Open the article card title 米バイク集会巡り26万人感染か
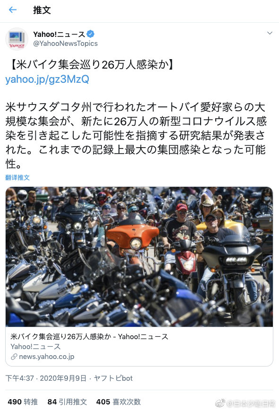Screen dimensions: 279x411 [x=89, y=337]
